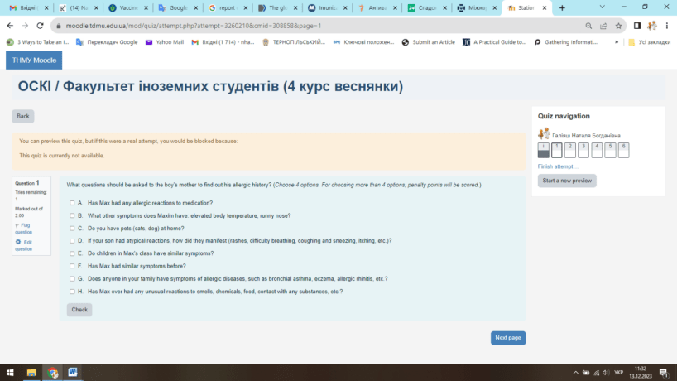
Task: Reload the page with the browser refresh icon
Action: click(42, 26)
